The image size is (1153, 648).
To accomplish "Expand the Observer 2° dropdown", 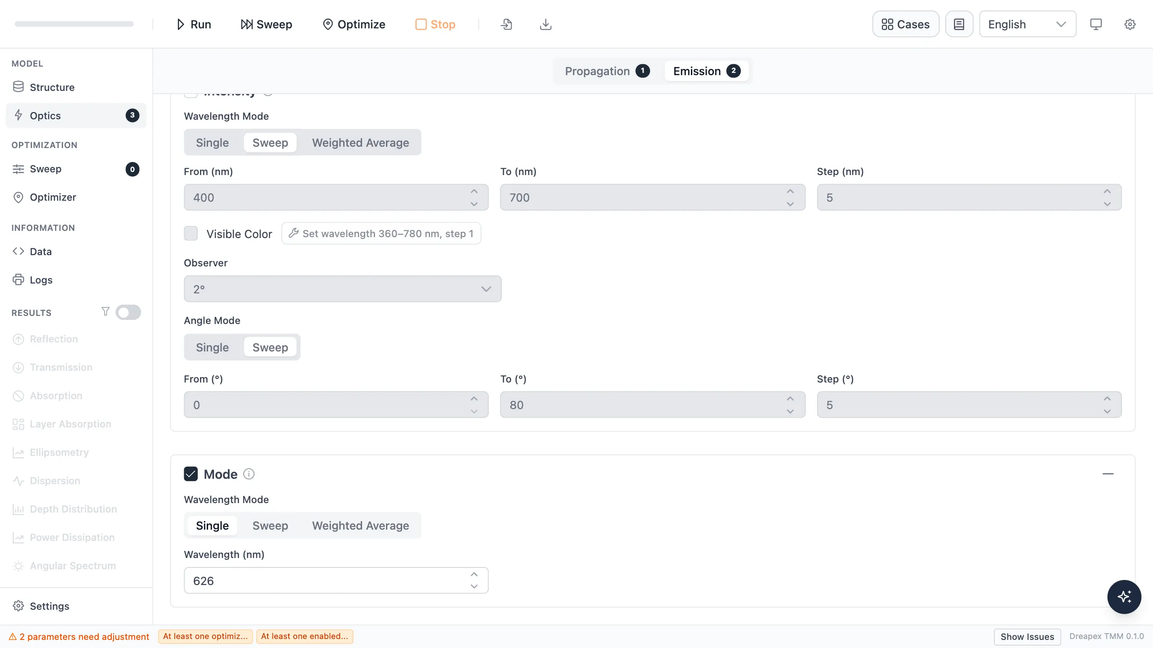I will coord(342,289).
